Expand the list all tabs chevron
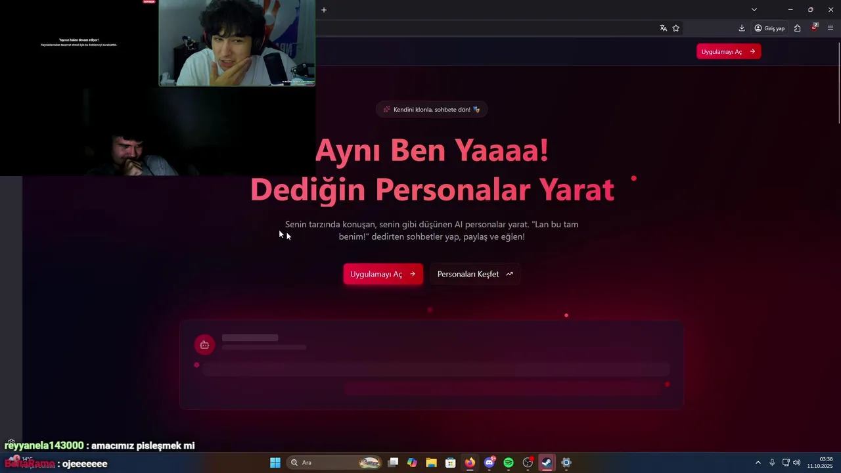 [x=754, y=10]
